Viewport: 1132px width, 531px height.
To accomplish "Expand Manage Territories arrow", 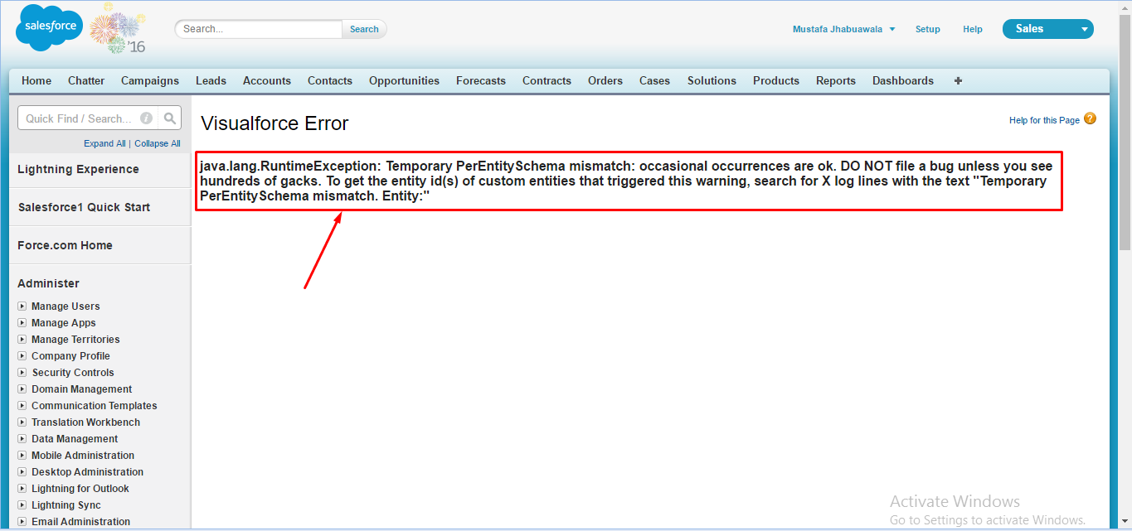I will point(23,340).
